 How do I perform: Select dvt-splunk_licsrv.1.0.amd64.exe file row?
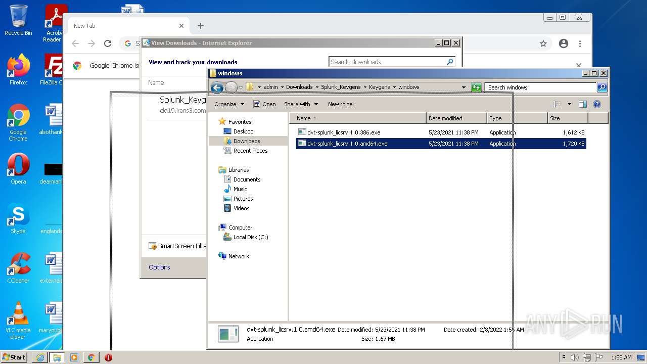441,144
